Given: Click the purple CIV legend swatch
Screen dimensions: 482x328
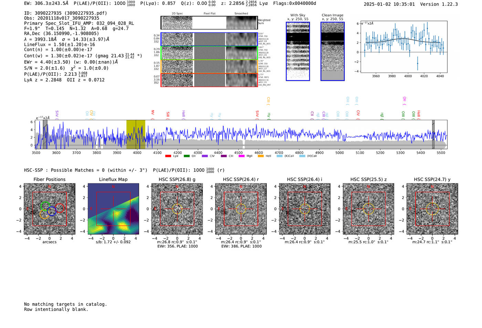Looking at the screenshot, I should click(205, 156).
